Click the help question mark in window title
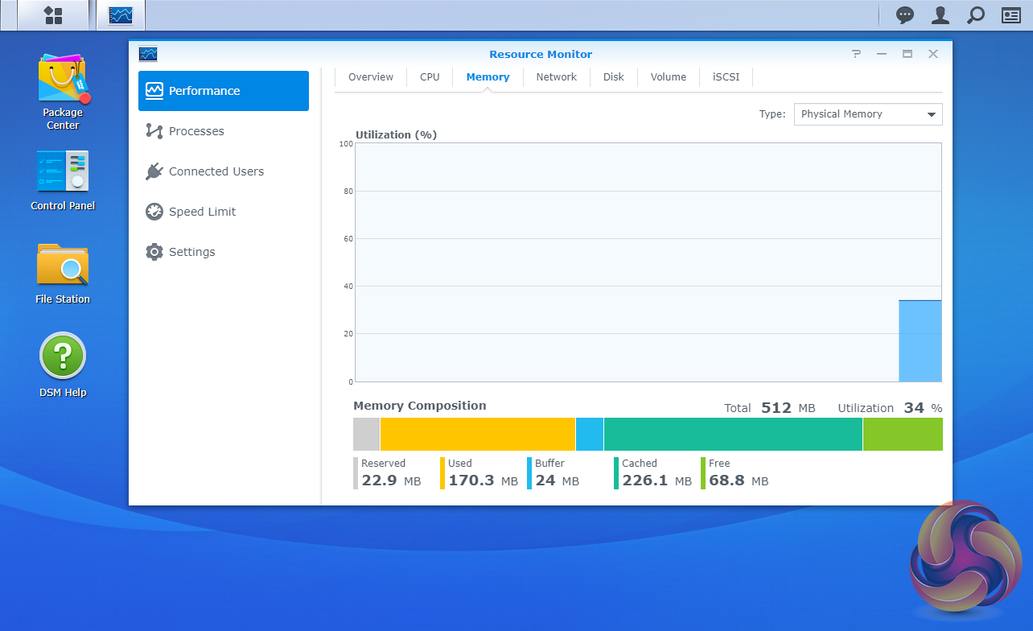The height and width of the screenshot is (631, 1033). (x=856, y=54)
